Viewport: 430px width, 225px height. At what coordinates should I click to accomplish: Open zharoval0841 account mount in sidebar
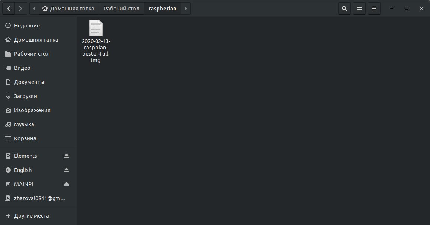pos(38,198)
